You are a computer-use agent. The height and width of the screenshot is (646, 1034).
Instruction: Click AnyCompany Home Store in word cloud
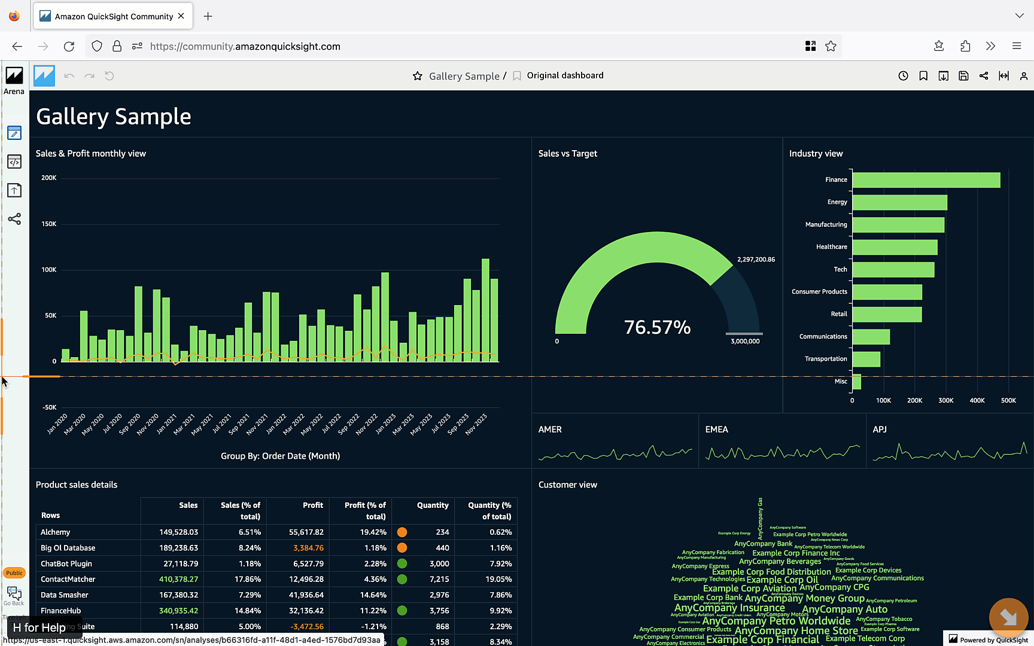tap(796, 631)
